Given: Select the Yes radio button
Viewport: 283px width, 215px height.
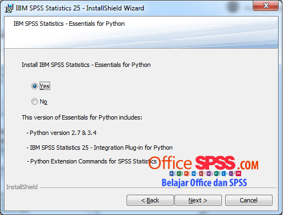Looking at the screenshot, I should pyautogui.click(x=35, y=86).
